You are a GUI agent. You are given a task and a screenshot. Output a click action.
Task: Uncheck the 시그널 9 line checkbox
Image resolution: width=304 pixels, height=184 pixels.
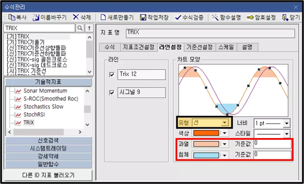click(112, 93)
